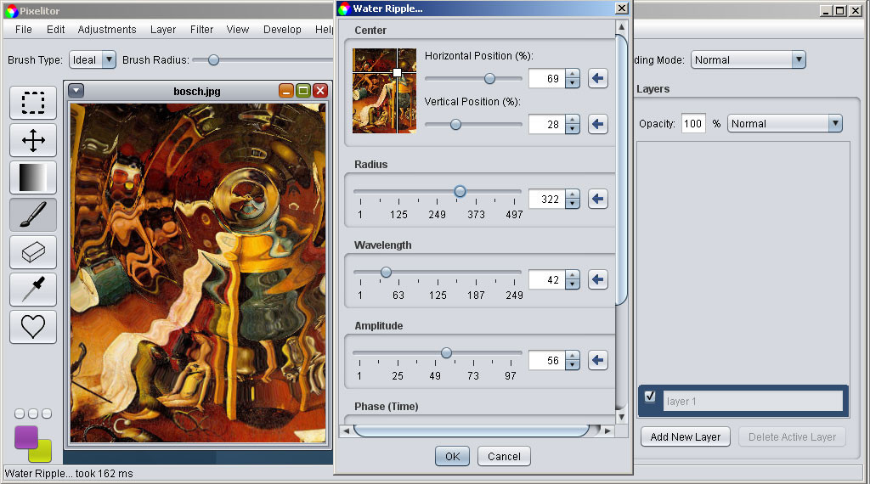The image size is (870, 484).
Task: Click the Water Ripple dialog title icon
Action: 345,8
